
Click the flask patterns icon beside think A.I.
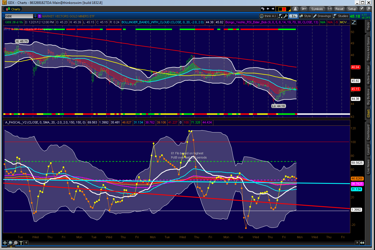280,16
